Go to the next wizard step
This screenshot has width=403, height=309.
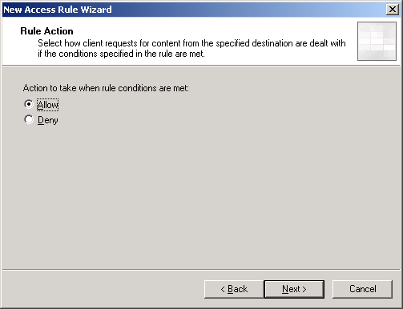click(x=294, y=289)
